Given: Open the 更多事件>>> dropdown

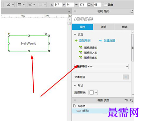Looking at the screenshot, I should (x=101, y=66).
